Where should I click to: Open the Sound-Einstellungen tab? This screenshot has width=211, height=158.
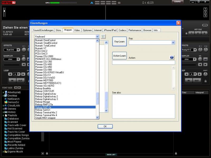(43, 30)
